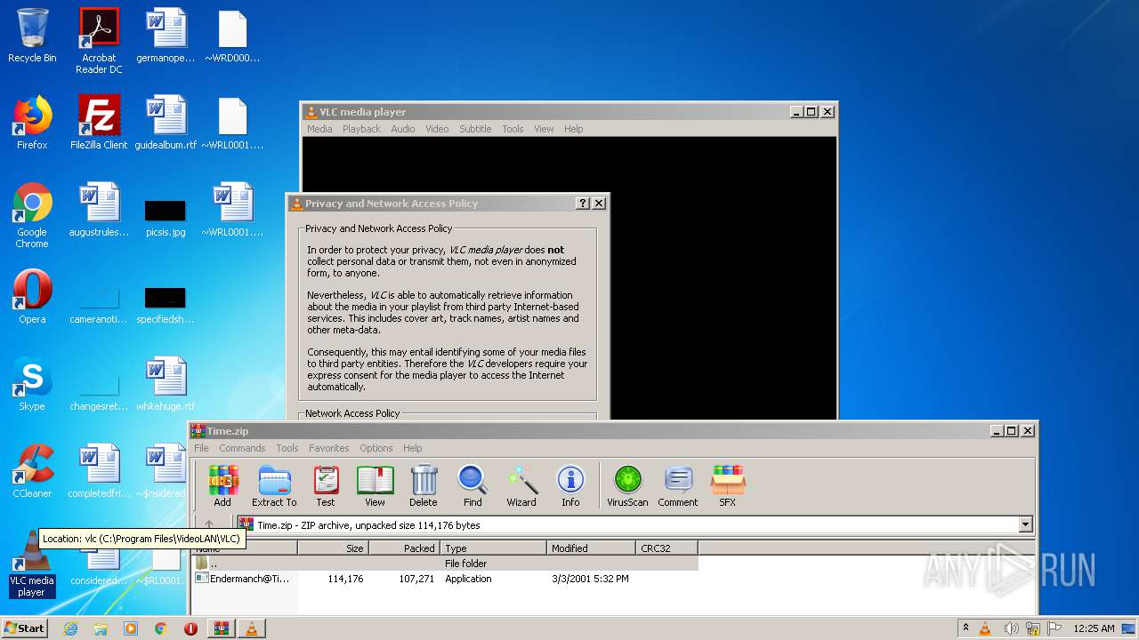
Task: Open the Favorites menu in WinRAR
Action: [328, 448]
